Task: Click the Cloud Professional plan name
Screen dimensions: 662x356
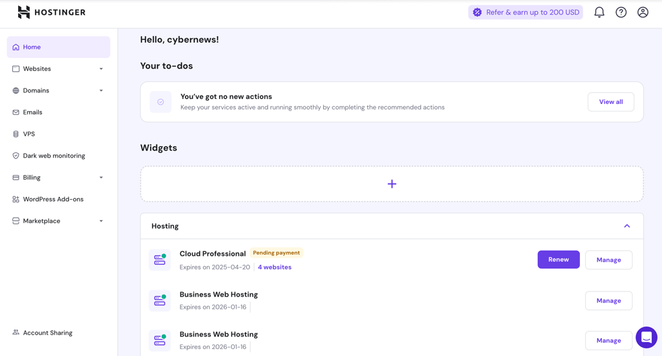Action: [212, 253]
